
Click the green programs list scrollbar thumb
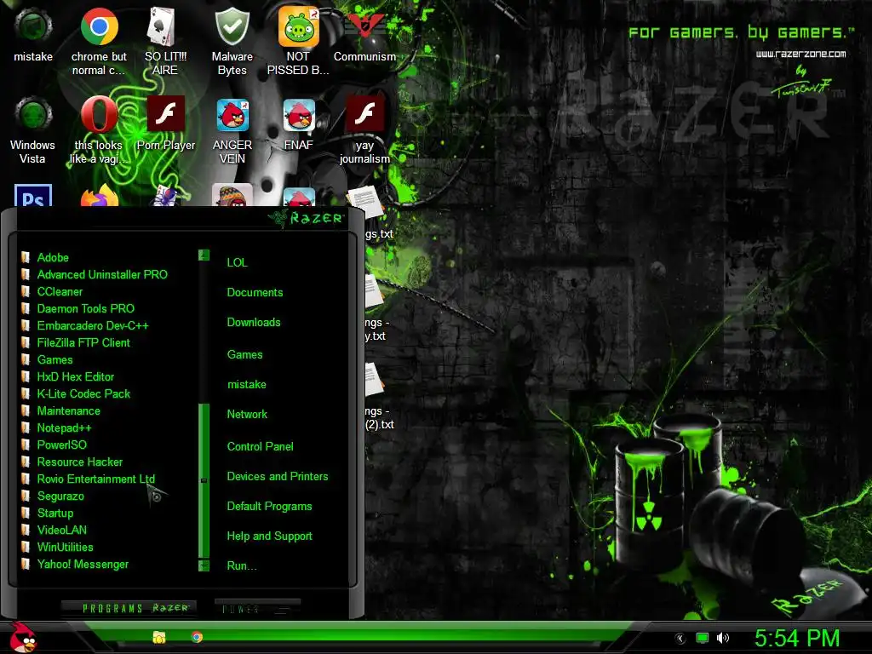(x=204, y=480)
